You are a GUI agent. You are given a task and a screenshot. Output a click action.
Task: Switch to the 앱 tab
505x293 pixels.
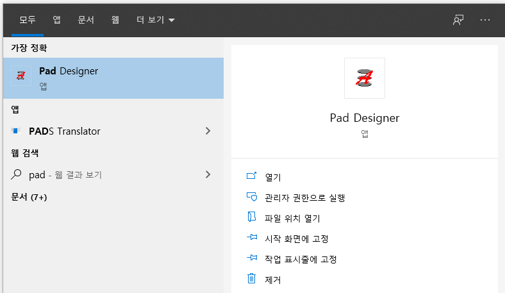click(x=56, y=20)
